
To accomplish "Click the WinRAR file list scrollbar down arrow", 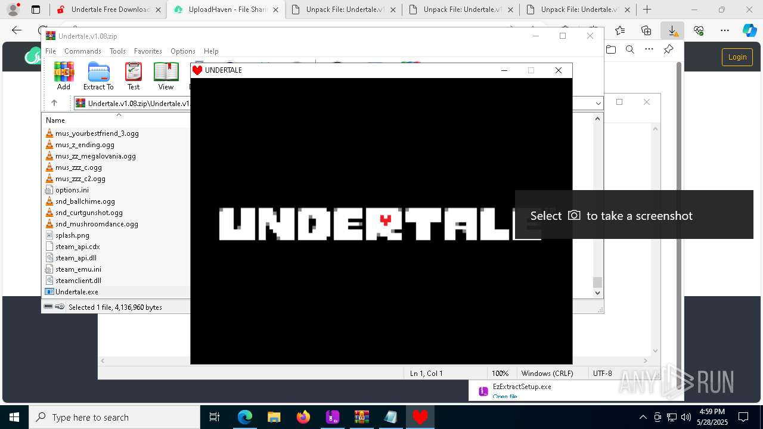I will 598,293.
